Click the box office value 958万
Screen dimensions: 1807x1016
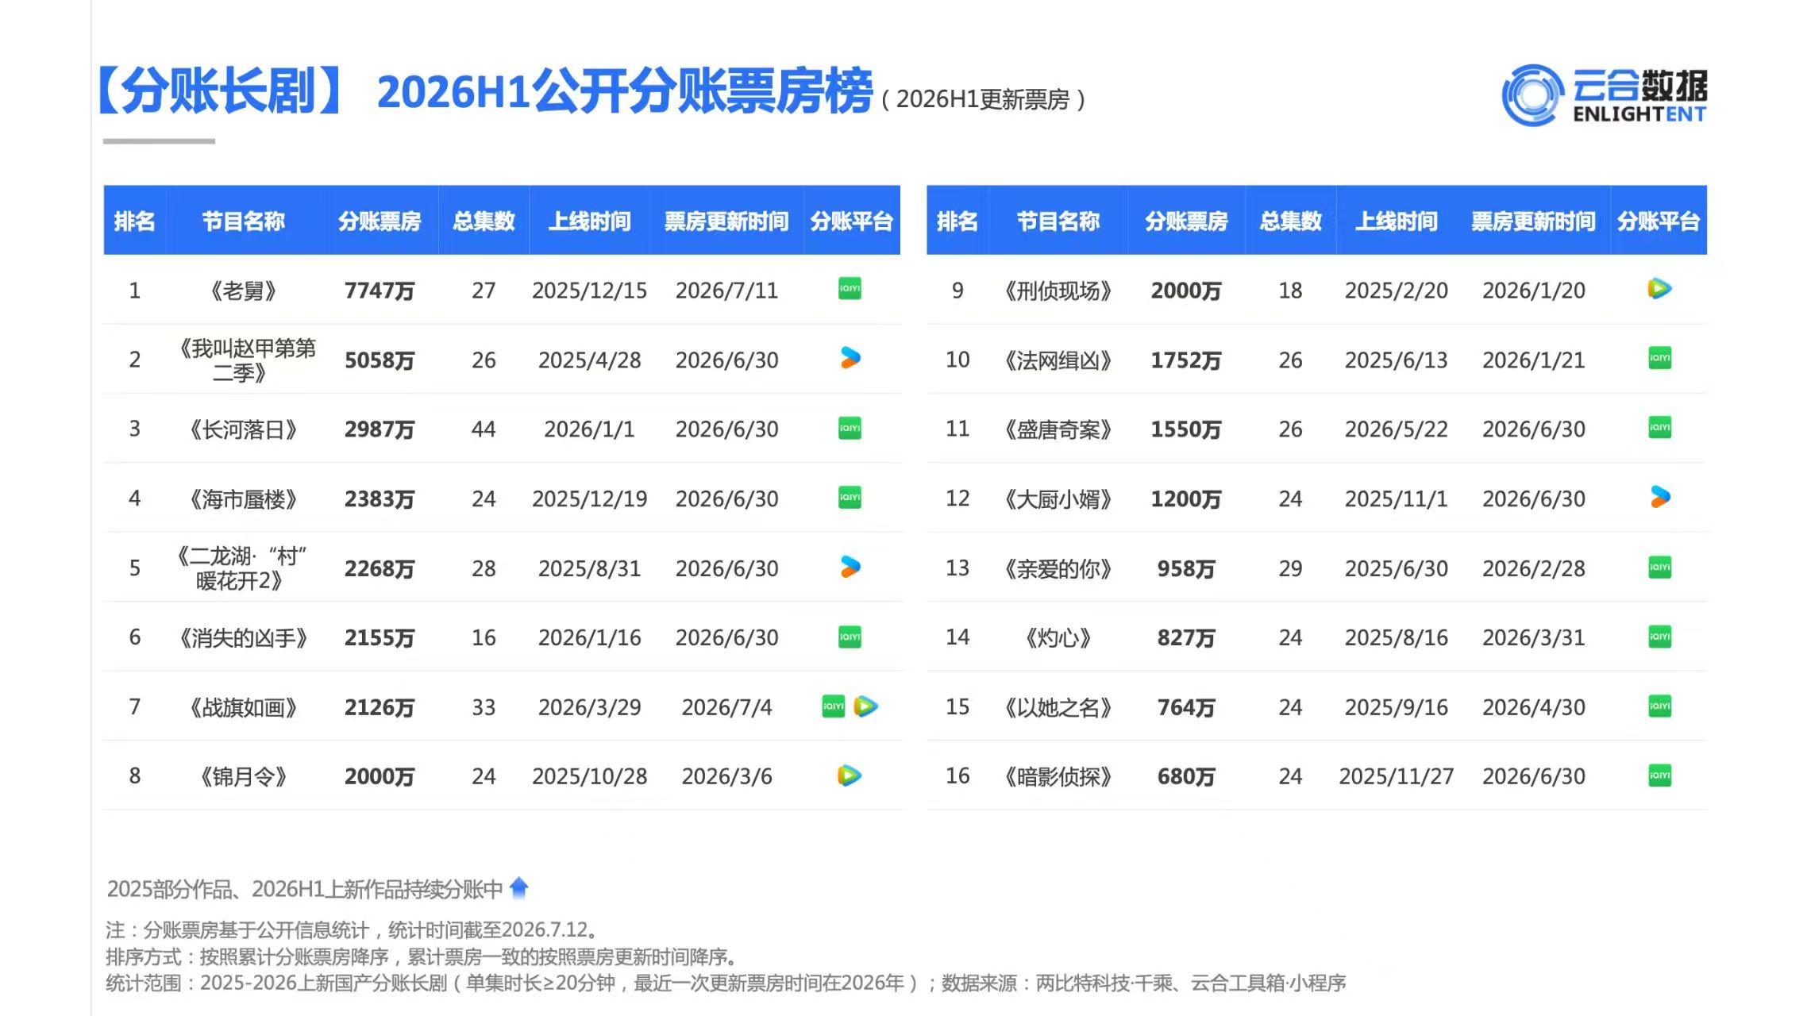(x=1186, y=568)
